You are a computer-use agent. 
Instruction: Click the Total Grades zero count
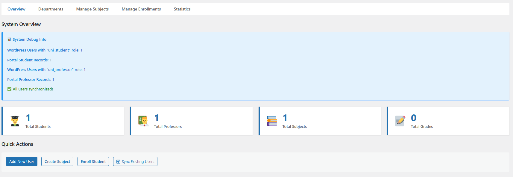(413, 118)
